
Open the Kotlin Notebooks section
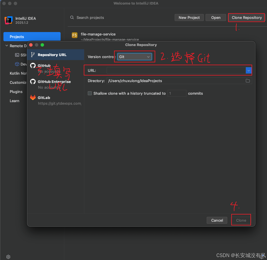click(x=18, y=73)
